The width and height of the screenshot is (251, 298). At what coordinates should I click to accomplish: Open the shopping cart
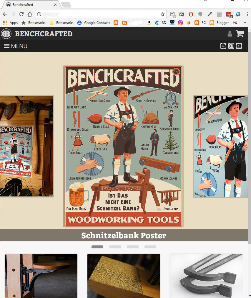click(240, 34)
